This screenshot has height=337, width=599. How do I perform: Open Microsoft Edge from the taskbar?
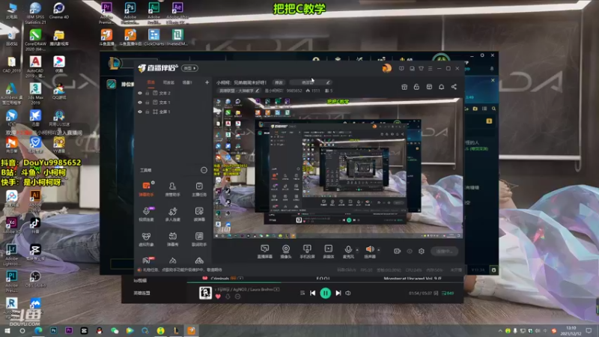pyautogui.click(x=38, y=330)
